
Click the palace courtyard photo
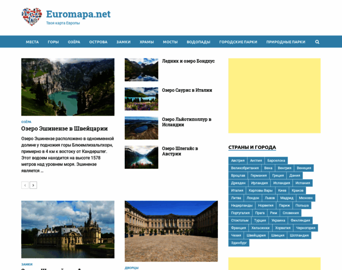[171, 231]
